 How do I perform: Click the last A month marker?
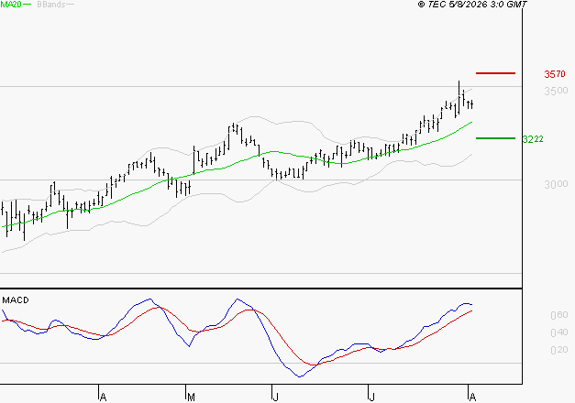472,397
